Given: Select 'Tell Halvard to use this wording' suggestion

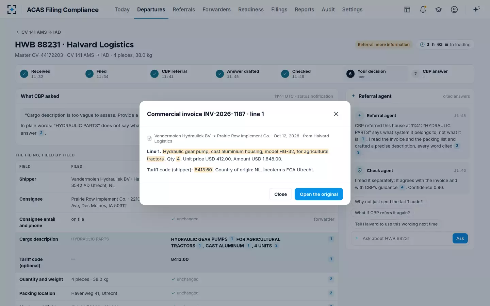Looking at the screenshot, I should tap(396, 224).
